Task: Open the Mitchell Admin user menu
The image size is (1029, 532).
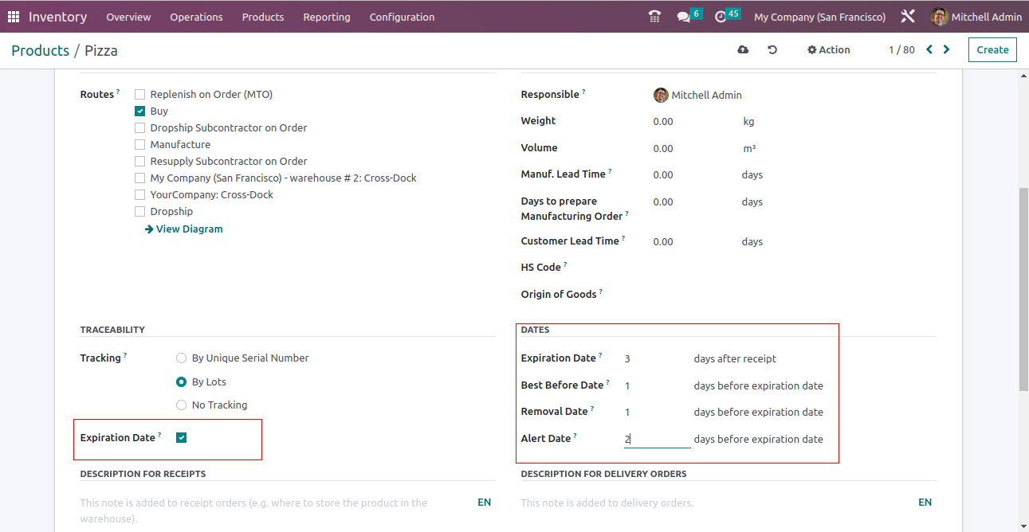Action: [976, 17]
